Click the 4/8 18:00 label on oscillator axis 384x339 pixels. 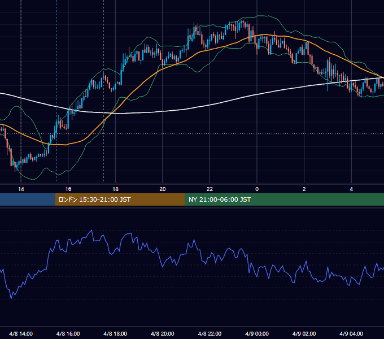115,333
